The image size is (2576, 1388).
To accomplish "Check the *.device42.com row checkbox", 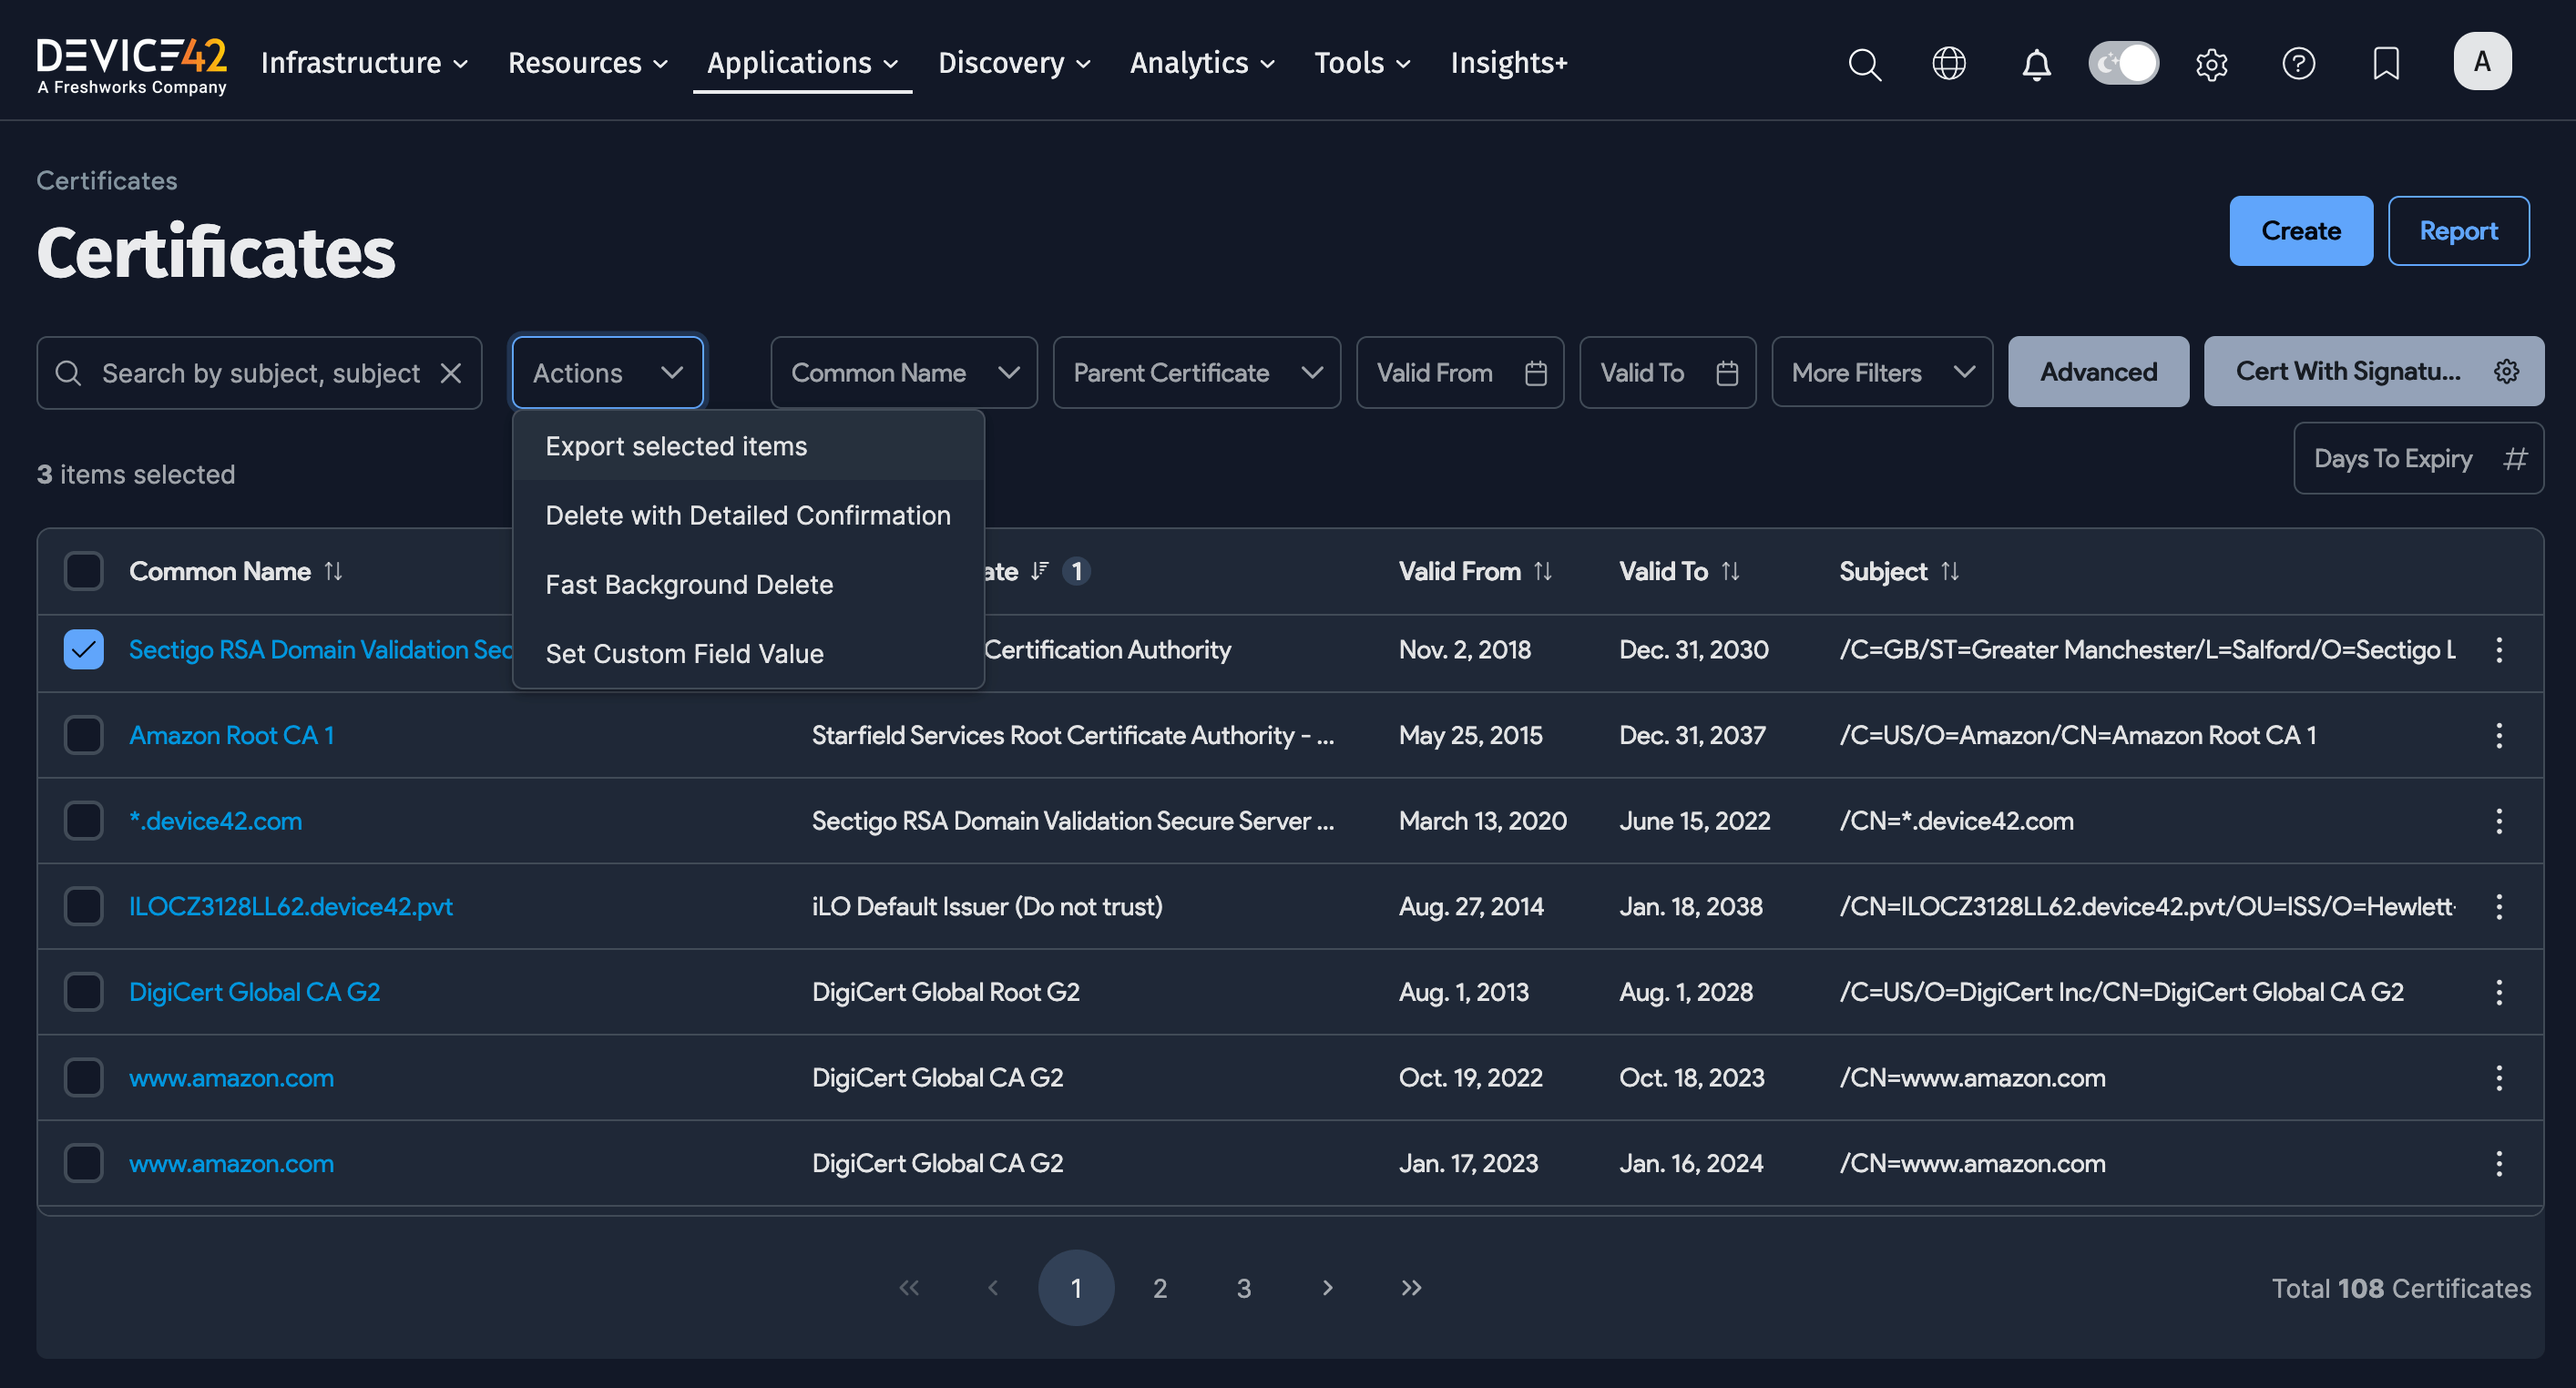I will pos(84,821).
